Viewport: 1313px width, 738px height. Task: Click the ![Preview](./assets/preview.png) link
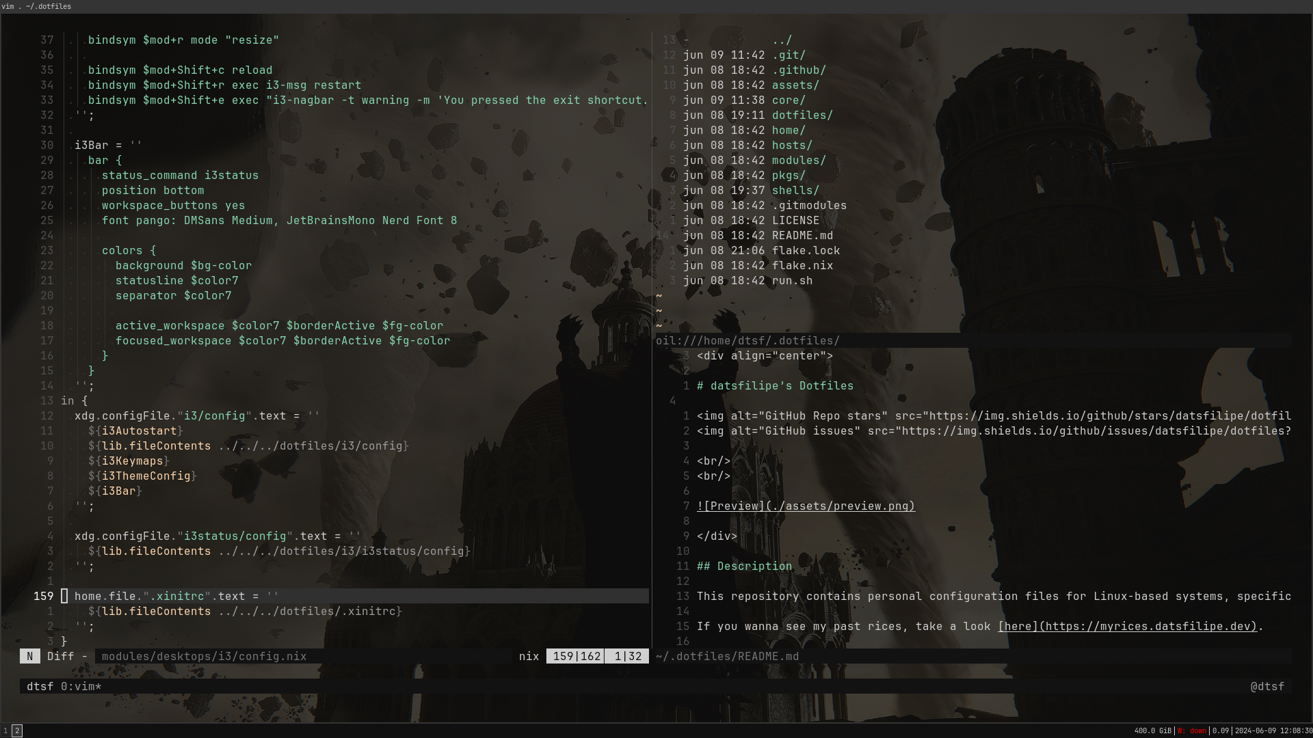[806, 506]
